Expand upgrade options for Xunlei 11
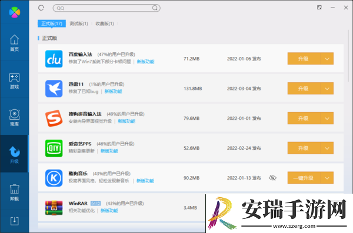 [327, 89]
